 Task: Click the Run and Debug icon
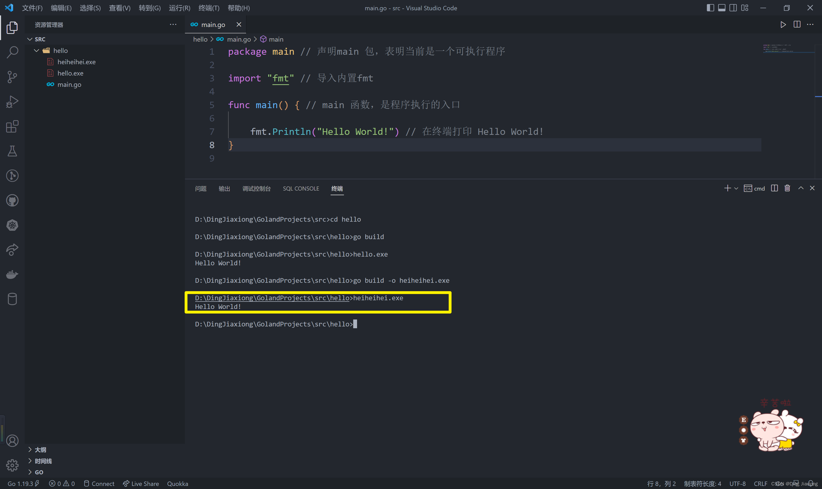13,102
